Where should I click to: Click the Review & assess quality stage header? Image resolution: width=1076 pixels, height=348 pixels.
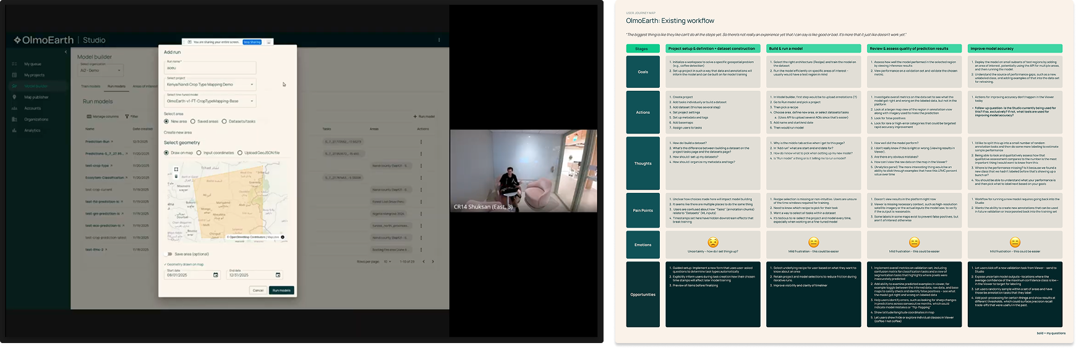pyautogui.click(x=915, y=48)
